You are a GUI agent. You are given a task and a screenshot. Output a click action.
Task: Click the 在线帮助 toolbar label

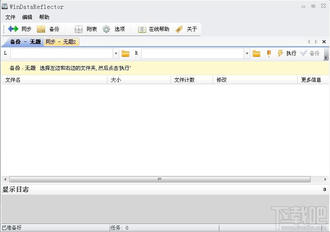coord(159,29)
